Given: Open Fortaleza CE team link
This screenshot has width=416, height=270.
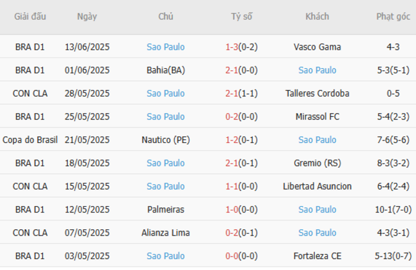Looking at the screenshot, I should point(317,256).
